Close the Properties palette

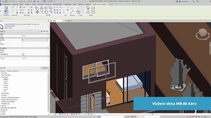click(x=48, y=21)
